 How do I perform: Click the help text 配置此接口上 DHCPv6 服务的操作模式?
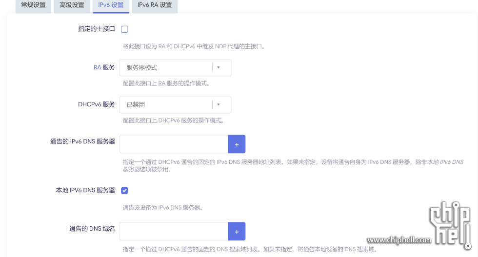tap(173, 120)
